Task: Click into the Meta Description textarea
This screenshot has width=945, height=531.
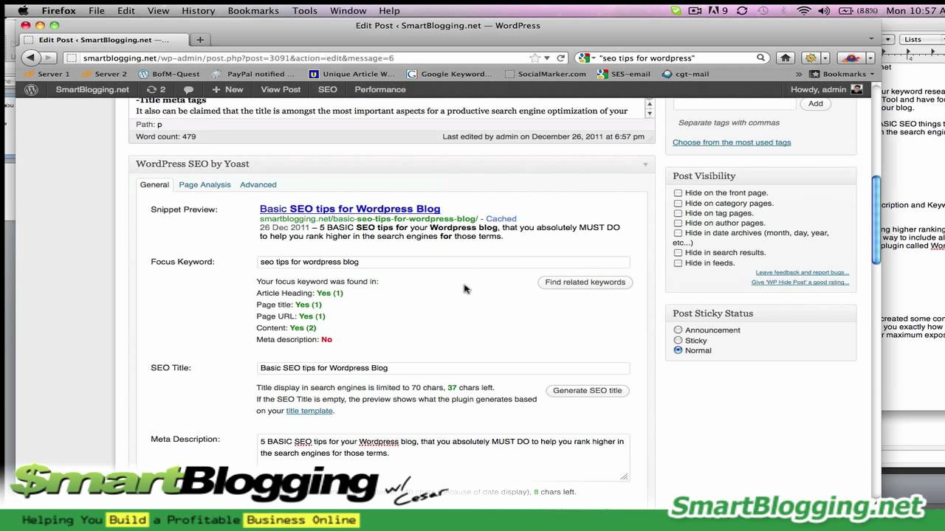Action: tap(443, 457)
